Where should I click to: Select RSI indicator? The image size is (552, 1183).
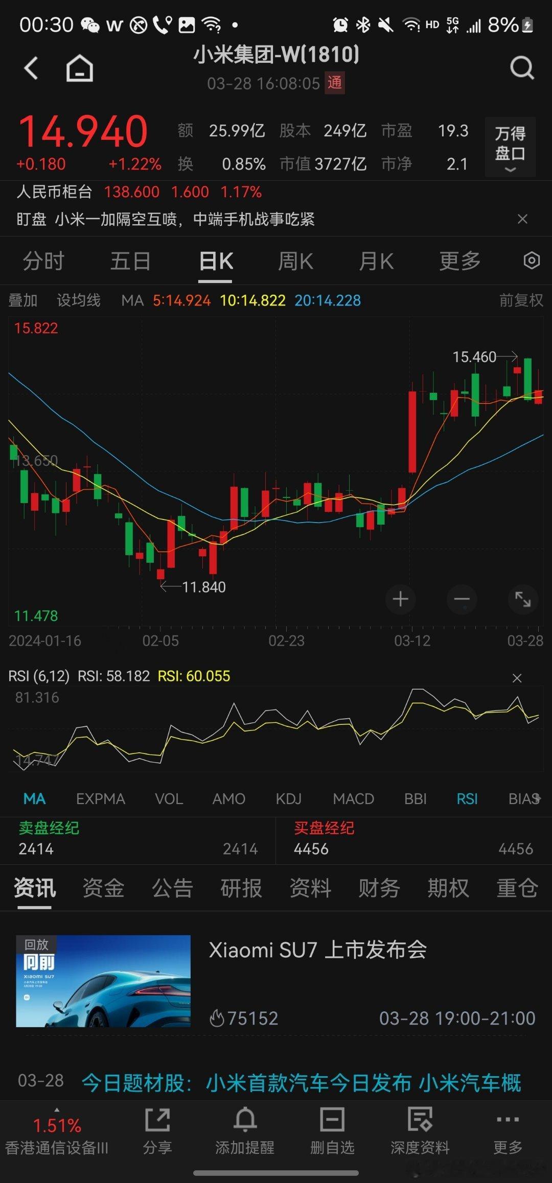(x=467, y=798)
